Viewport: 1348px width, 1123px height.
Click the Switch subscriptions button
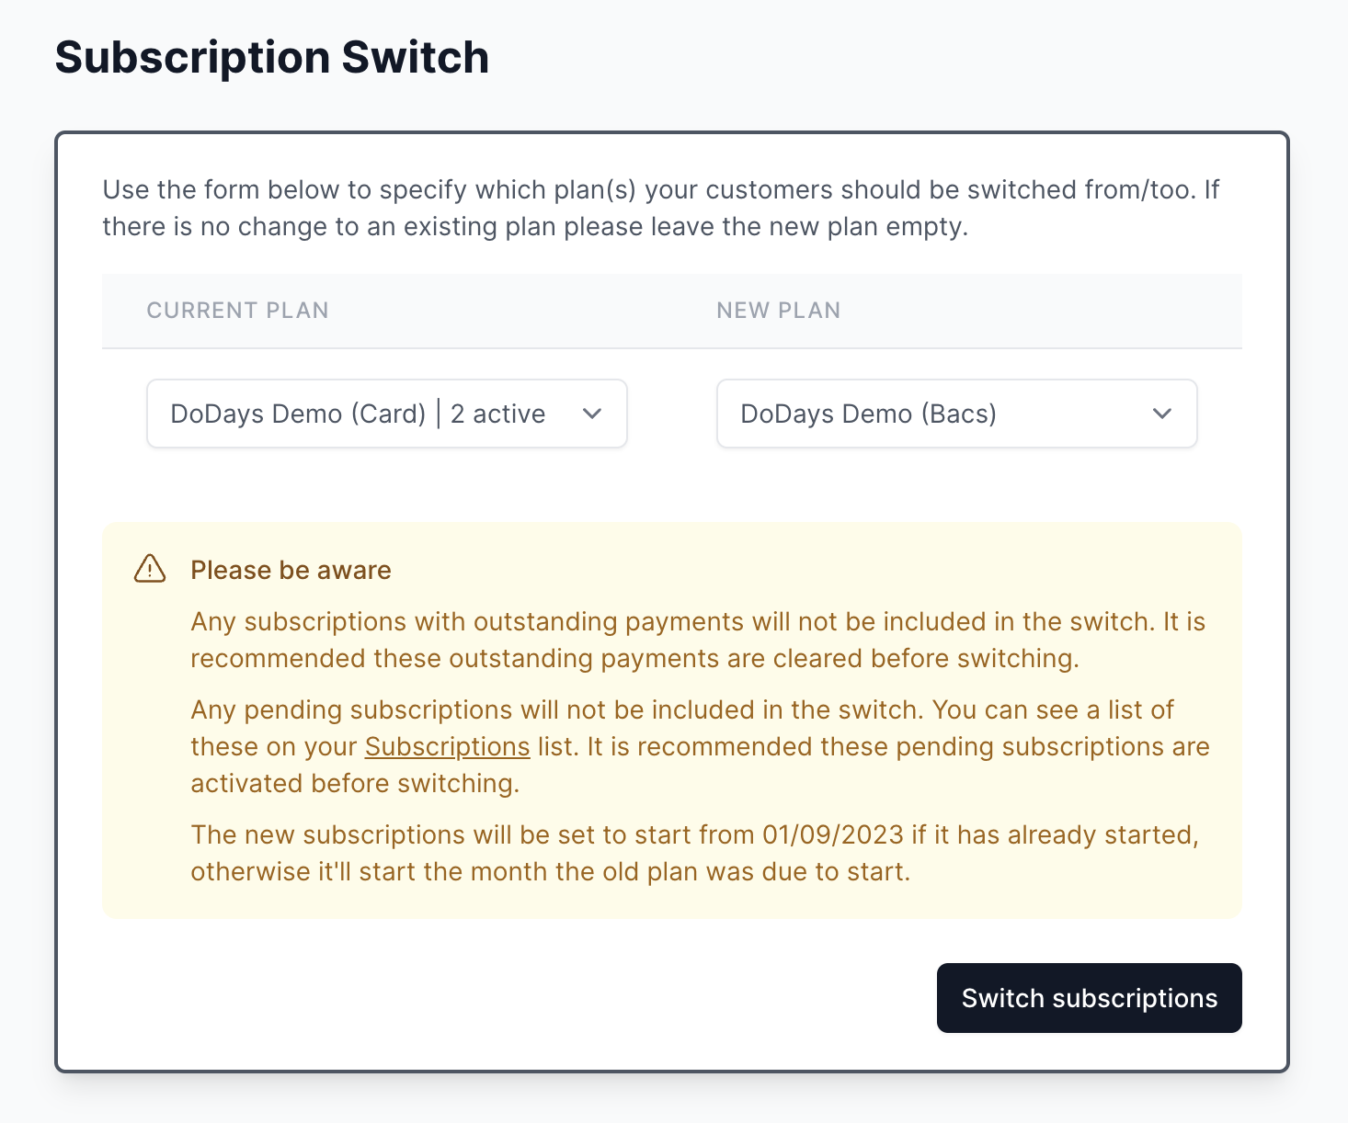(x=1089, y=998)
